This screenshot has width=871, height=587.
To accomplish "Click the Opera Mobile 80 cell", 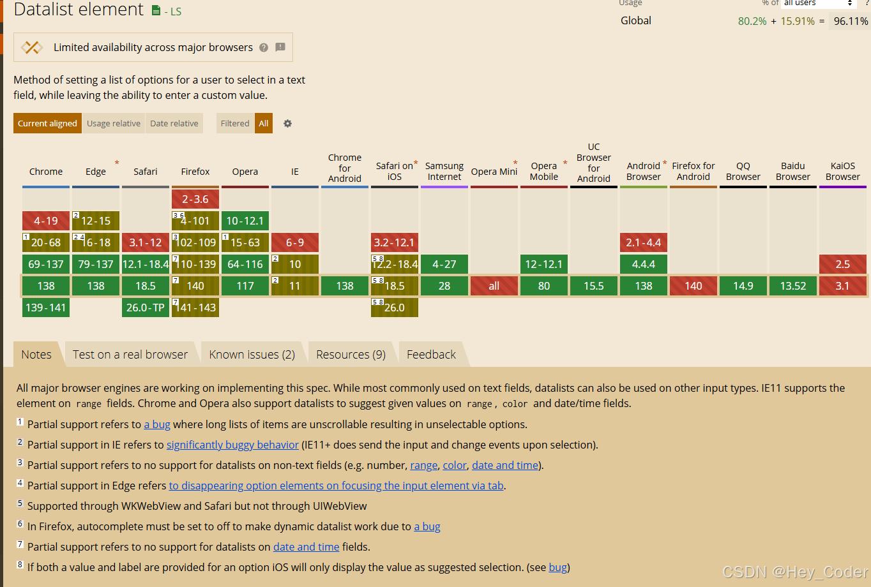I will (544, 286).
